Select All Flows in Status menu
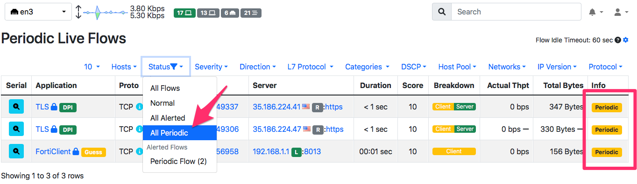Viewport: 637px width, 184px height. click(x=180, y=88)
